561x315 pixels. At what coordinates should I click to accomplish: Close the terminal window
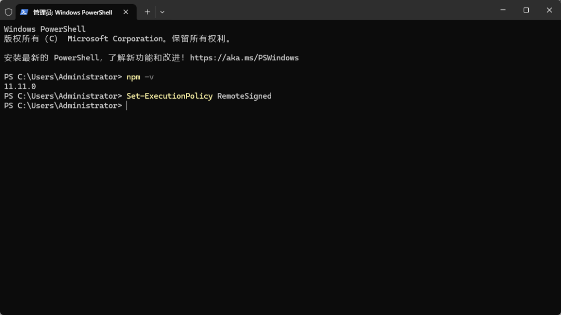(549, 10)
